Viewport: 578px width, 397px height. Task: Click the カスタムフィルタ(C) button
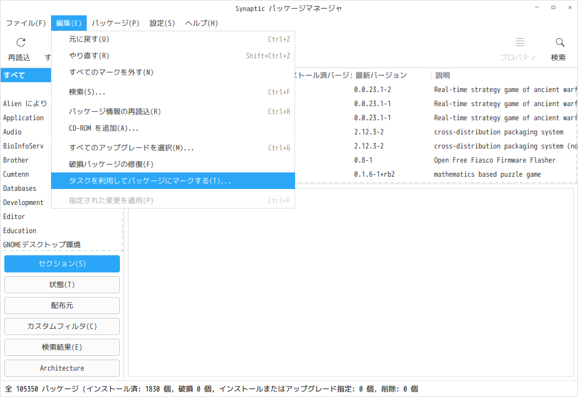62,326
